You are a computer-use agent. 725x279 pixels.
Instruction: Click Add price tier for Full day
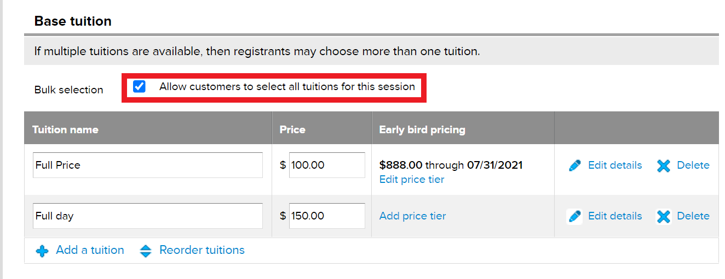click(x=413, y=216)
